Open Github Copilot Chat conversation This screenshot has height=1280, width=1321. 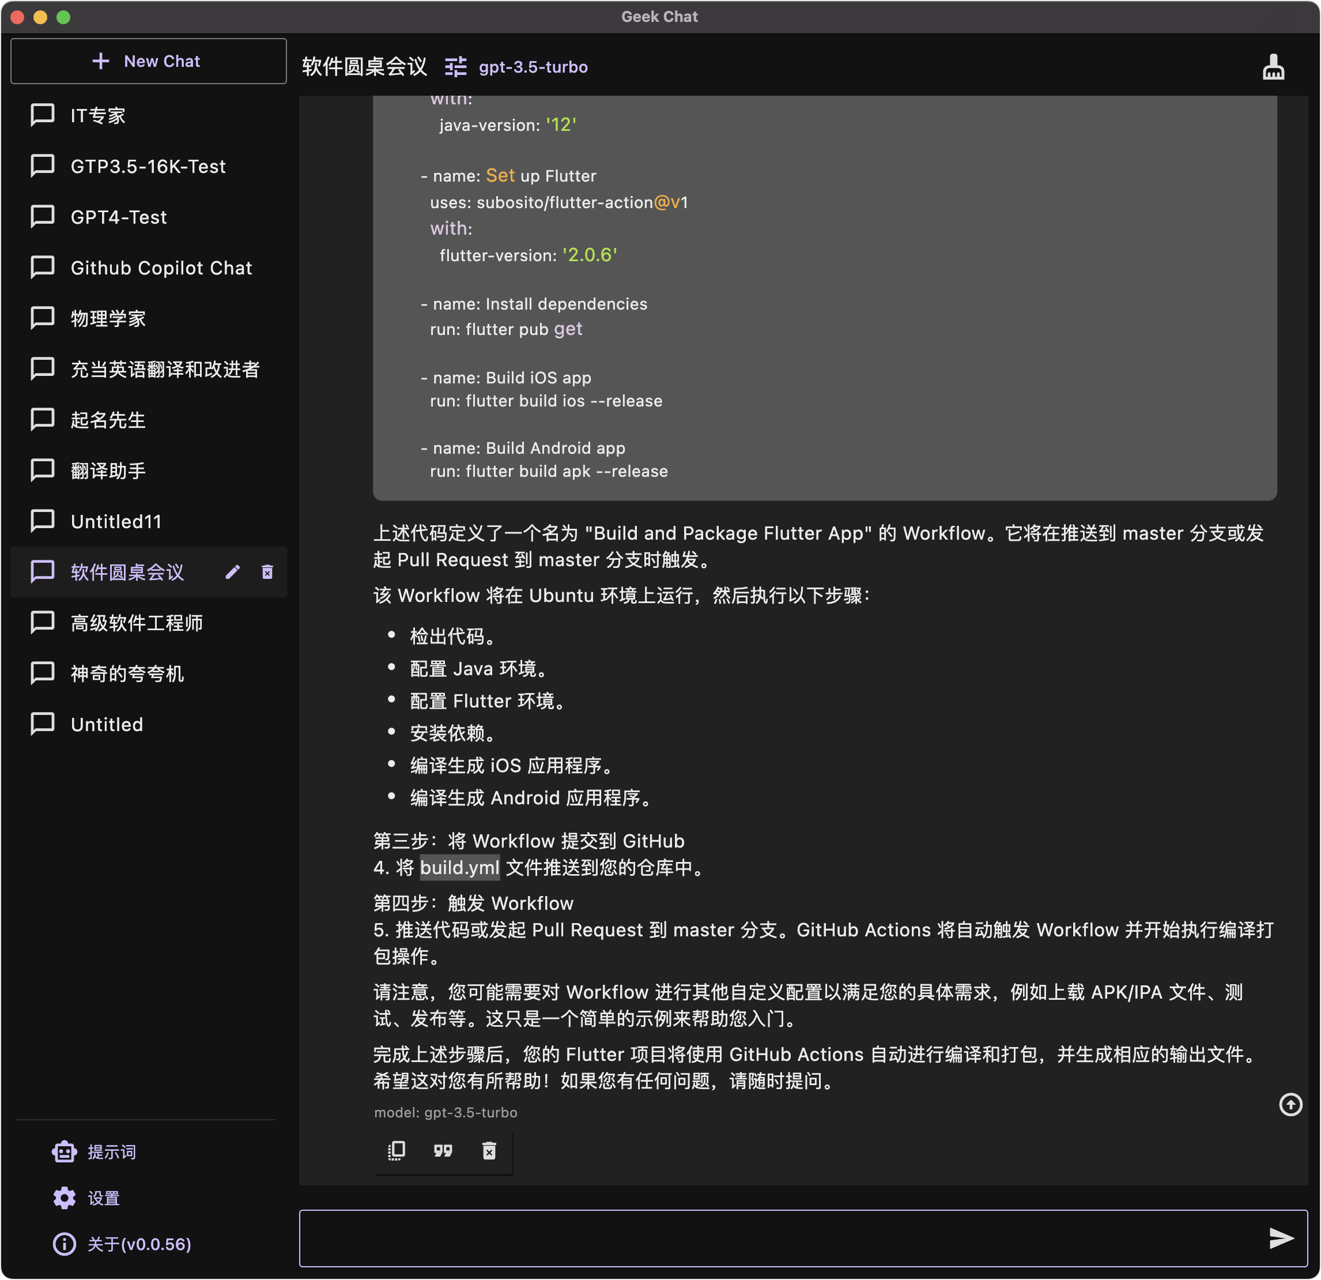(161, 268)
